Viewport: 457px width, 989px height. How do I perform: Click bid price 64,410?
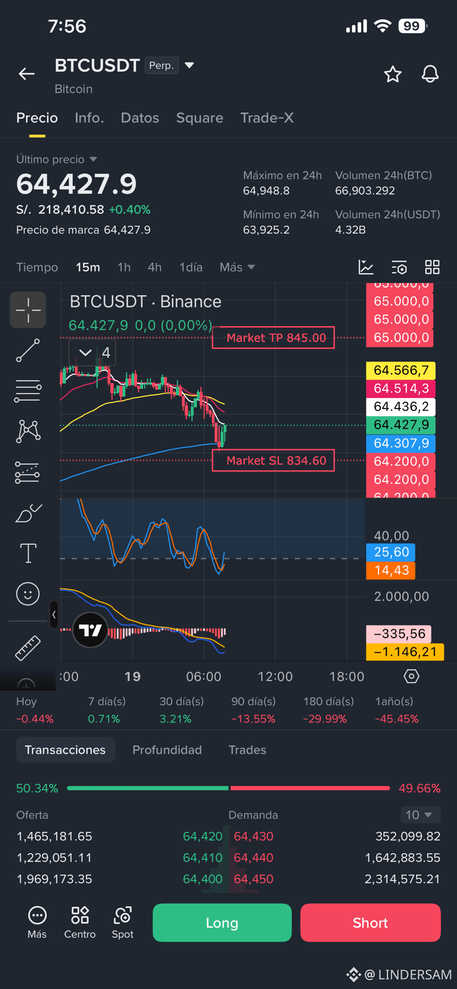point(203,858)
